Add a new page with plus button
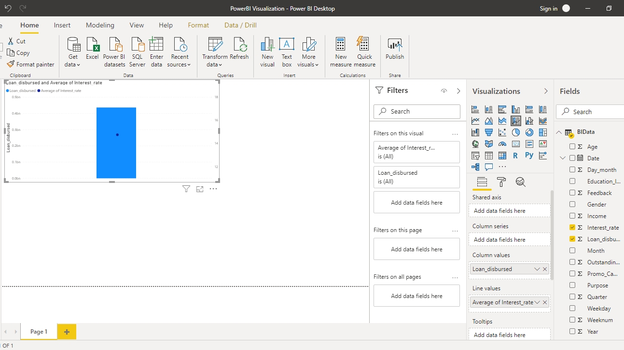 67,332
